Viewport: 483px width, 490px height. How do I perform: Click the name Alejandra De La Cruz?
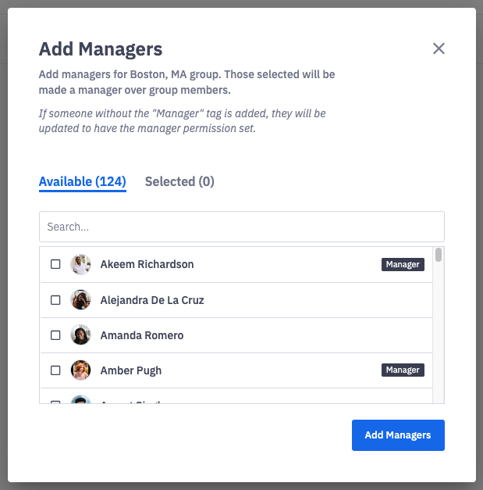point(152,300)
